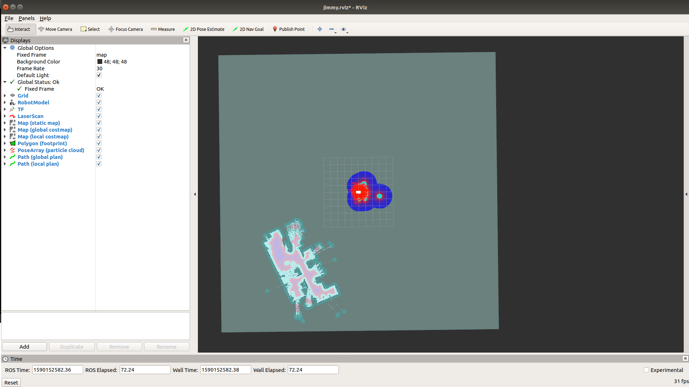Click the global plan Path icon
689x387 pixels.
13,157
